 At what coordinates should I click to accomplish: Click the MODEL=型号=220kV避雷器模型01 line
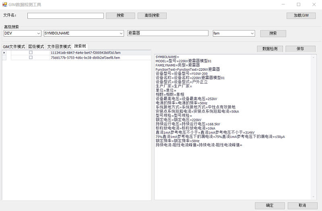pos(184,61)
